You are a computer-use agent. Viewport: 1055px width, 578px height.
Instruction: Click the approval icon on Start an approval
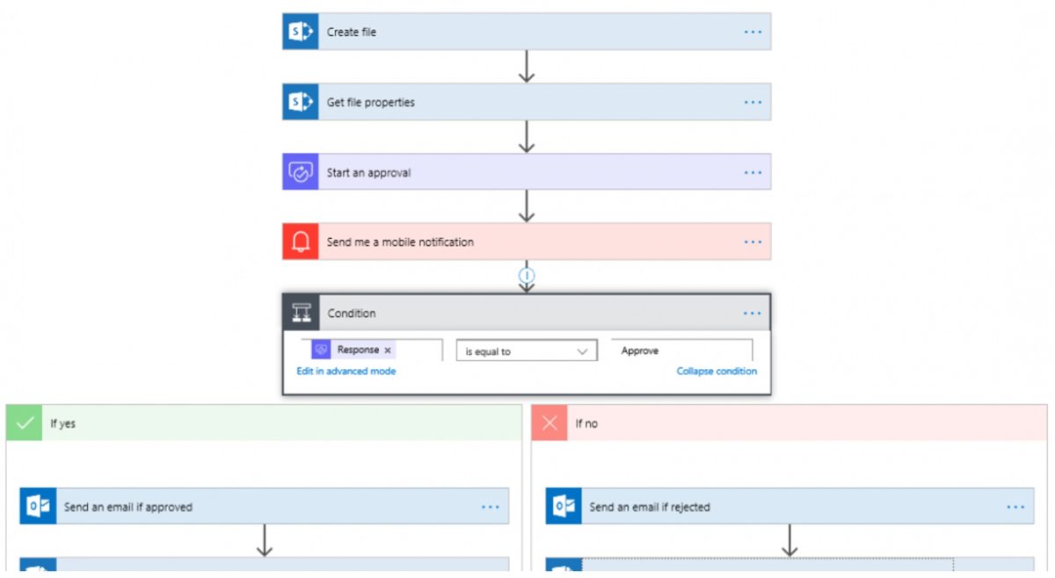301,172
